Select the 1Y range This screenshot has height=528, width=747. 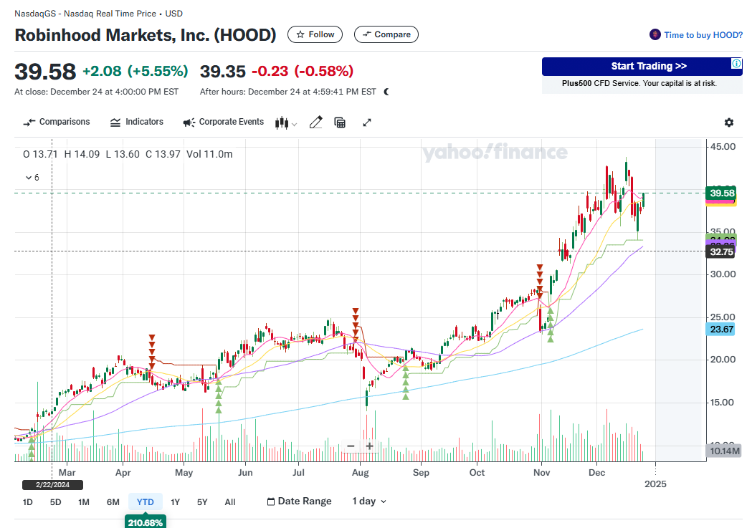(176, 501)
